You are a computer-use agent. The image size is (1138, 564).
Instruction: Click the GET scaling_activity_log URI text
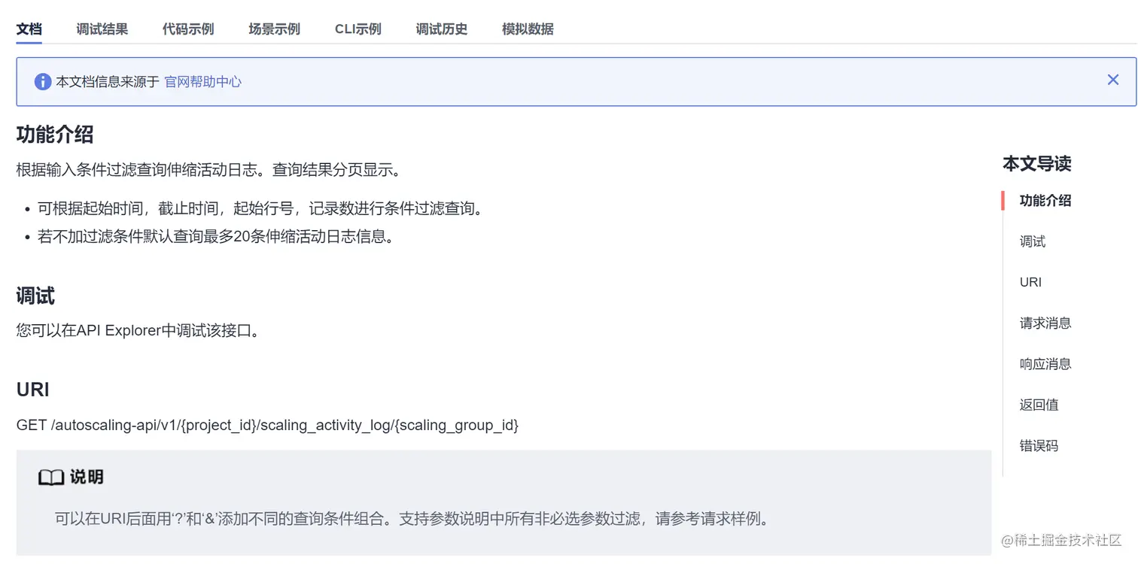click(x=267, y=425)
